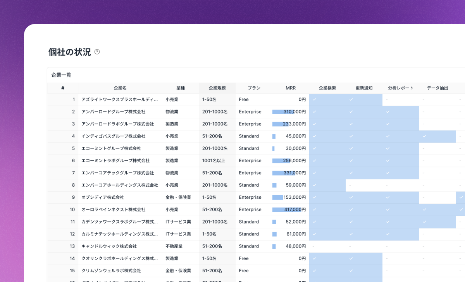Click 51-200名 size for インディゴパスグループ株式会社
Viewport: 465px width, 282px height.
pos(212,136)
